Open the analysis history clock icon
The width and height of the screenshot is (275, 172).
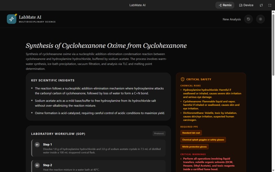(248, 19)
